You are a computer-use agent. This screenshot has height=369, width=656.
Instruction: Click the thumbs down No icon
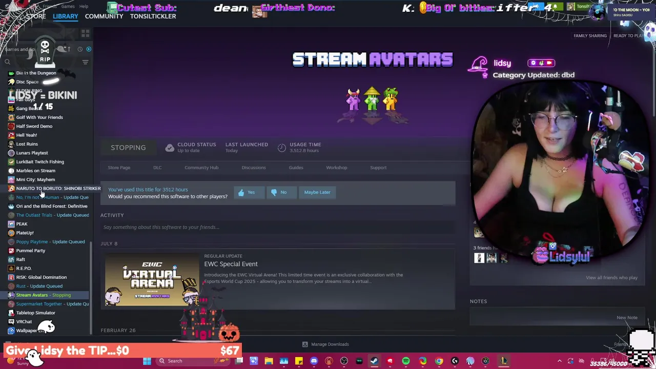click(x=274, y=192)
